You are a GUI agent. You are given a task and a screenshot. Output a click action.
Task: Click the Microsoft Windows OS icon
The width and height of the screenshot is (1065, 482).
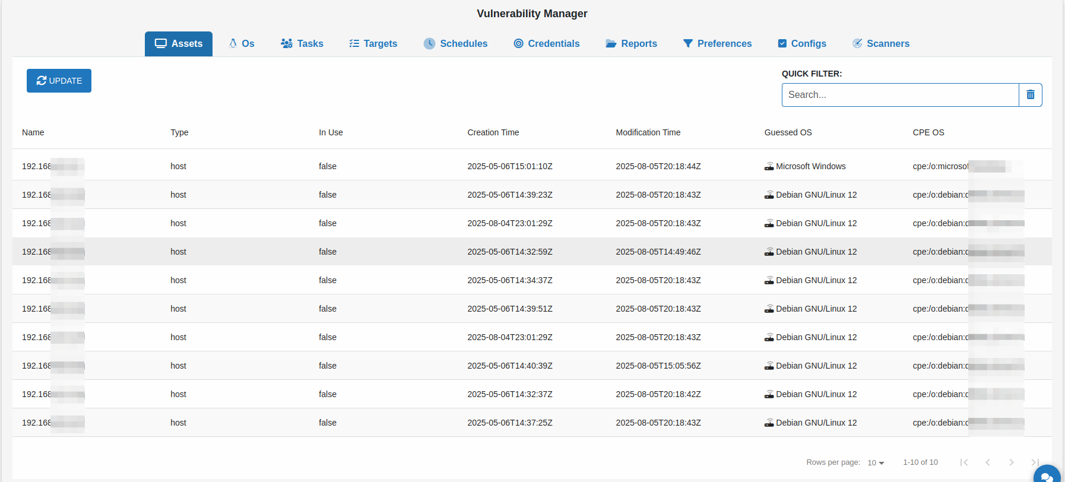(x=769, y=167)
